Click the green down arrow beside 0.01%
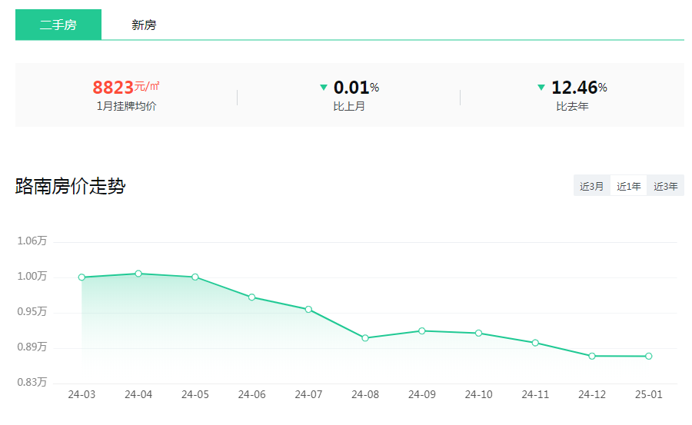Viewport: 692px width, 425px height. point(324,88)
